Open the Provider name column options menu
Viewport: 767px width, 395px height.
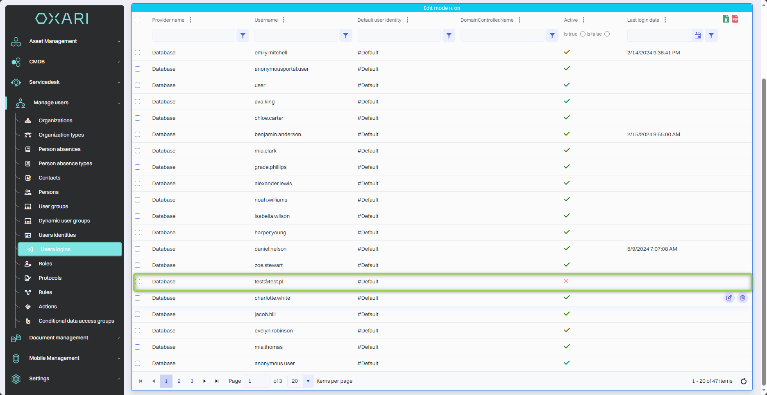[x=190, y=20]
